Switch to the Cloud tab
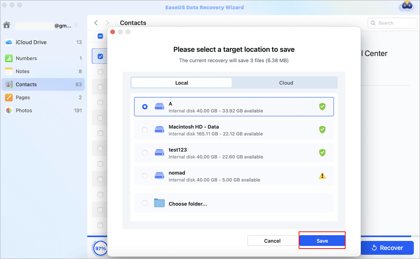The width and height of the screenshot is (420, 259). coord(286,83)
